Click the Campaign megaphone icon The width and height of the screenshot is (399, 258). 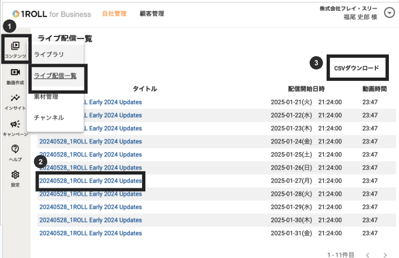pyautogui.click(x=15, y=124)
